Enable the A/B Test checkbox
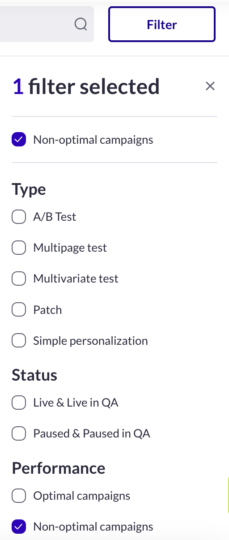Viewport: 229px width, 540px height. pos(19,217)
